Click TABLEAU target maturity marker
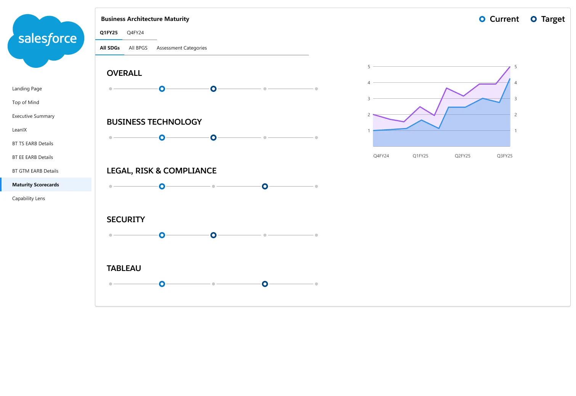This screenshot has height=396, width=576. [265, 284]
